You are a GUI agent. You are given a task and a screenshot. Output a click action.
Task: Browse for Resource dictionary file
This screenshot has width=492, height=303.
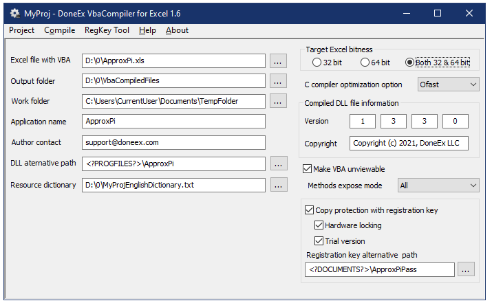coord(279,185)
